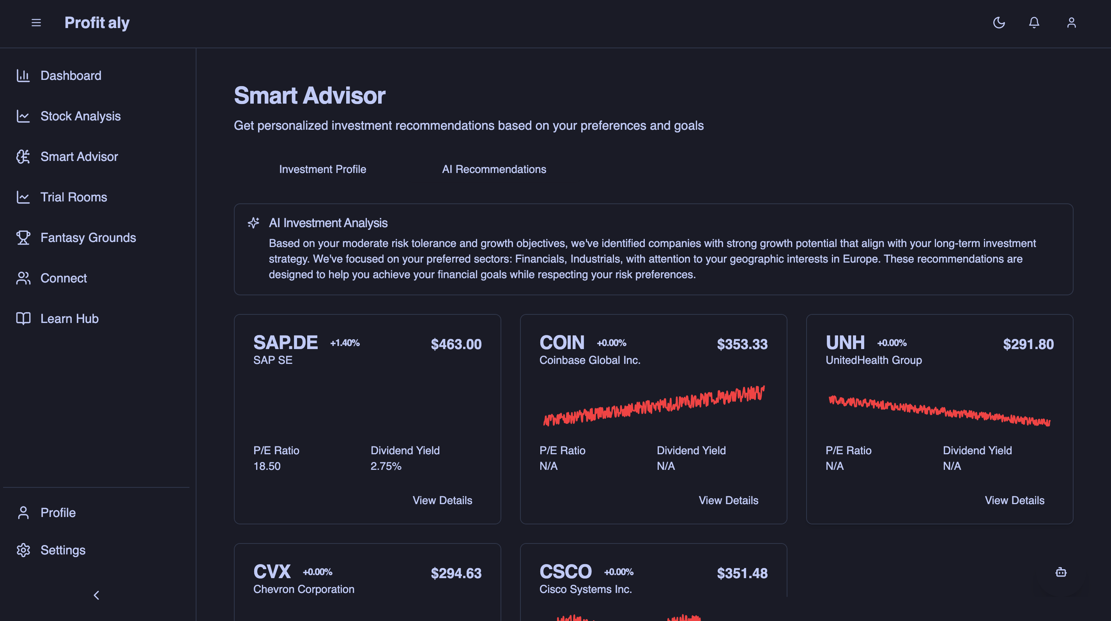Click the UNH price trend chart
Screen dimensions: 1111x621
939,410
